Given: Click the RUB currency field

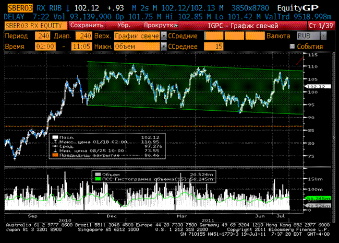Looking at the screenshot, I should 308,36.
